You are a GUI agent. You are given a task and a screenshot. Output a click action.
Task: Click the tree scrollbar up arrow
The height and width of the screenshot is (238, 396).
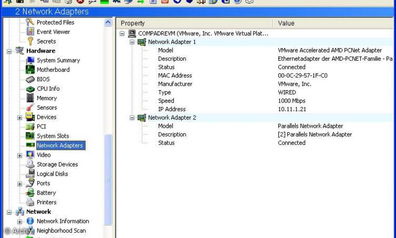(x=108, y=22)
